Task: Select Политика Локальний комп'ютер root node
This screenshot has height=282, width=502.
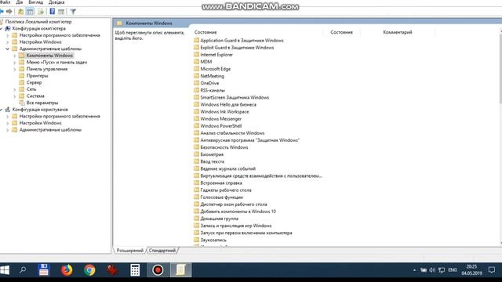Action: (x=38, y=22)
